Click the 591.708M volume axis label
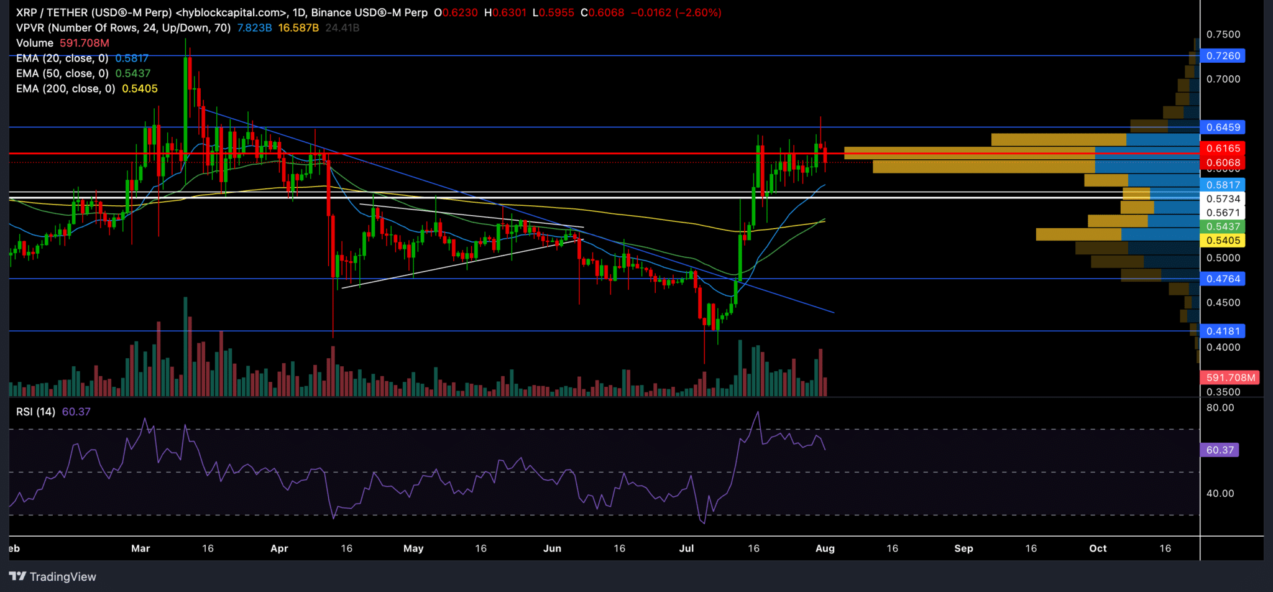 point(1230,377)
